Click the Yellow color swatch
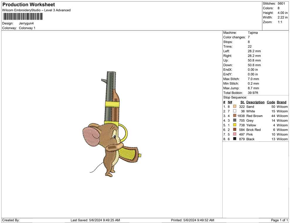Viewport: 290px width, 223px height. click(x=235, y=125)
